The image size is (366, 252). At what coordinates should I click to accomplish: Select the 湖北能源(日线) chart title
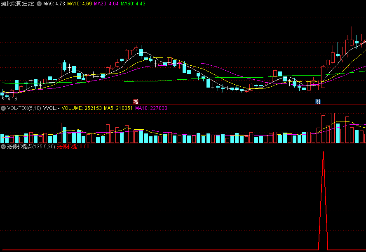pyautogui.click(x=18, y=4)
